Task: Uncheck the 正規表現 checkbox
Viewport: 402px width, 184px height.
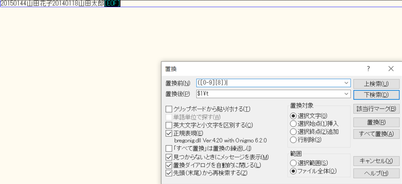Action: [169, 133]
